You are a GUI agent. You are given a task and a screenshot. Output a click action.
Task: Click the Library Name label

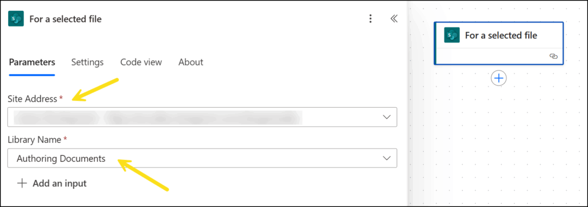tap(34, 140)
